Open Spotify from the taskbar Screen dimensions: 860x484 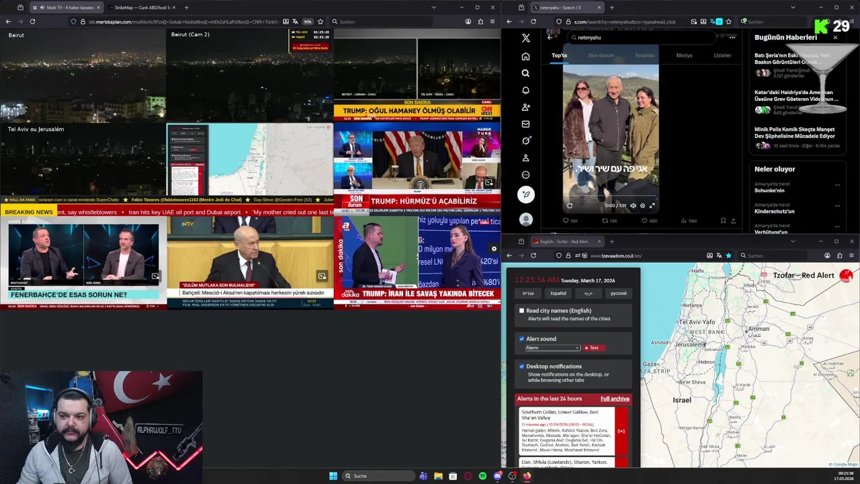482,476
